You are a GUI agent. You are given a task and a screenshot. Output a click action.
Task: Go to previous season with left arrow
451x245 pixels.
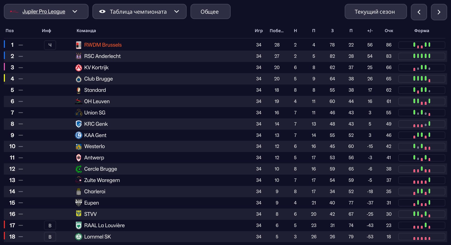point(419,12)
